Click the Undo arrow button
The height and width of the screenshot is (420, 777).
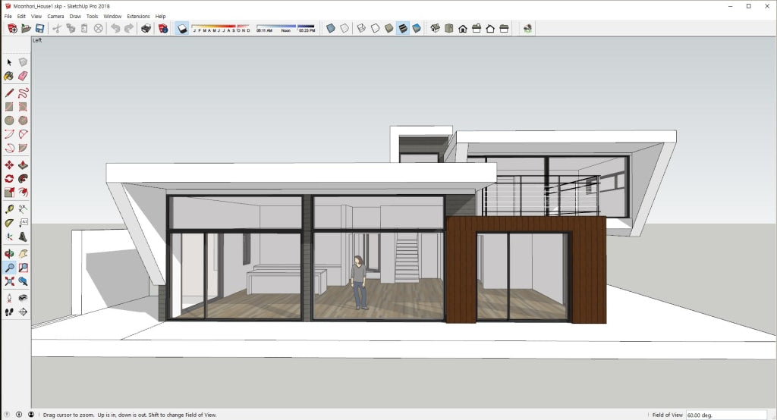click(x=115, y=29)
